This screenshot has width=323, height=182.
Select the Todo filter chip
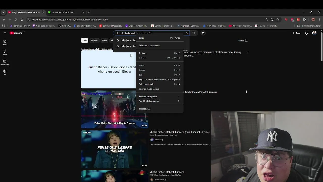[85, 40]
